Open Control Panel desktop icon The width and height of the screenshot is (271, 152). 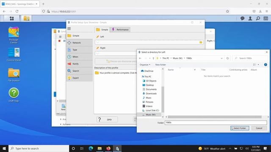point(14,54)
